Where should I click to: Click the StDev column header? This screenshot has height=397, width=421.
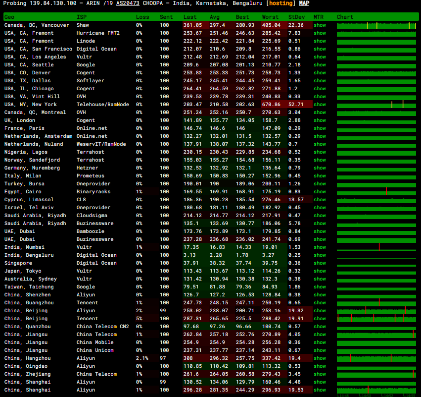pyautogui.click(x=297, y=17)
